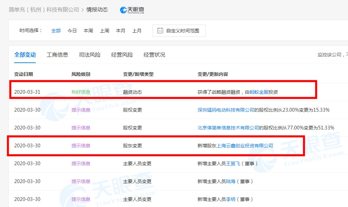Open 北京停简单信息技术有限公司 link
348x207 pixels.
228,128
